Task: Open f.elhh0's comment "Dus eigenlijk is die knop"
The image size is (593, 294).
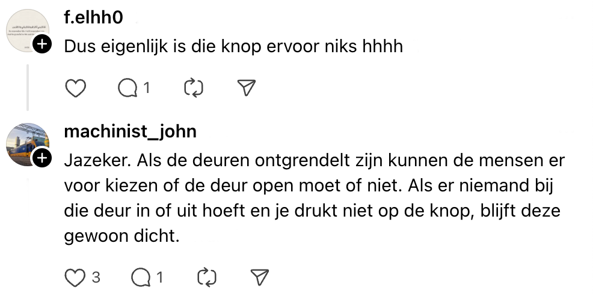Action: [x=233, y=46]
